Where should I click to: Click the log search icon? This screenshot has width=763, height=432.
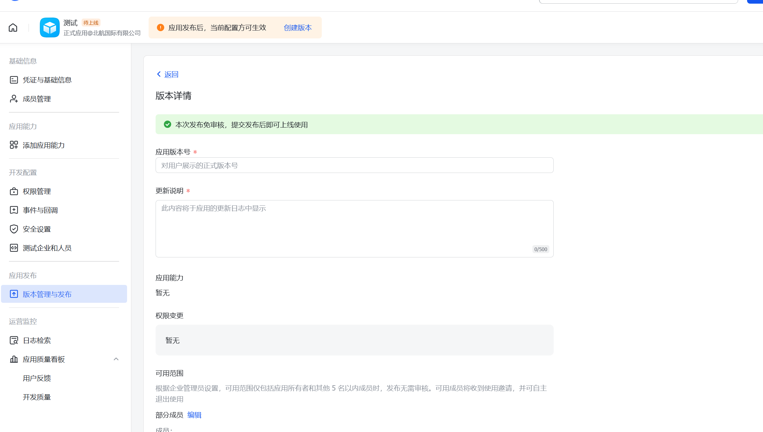tap(14, 340)
